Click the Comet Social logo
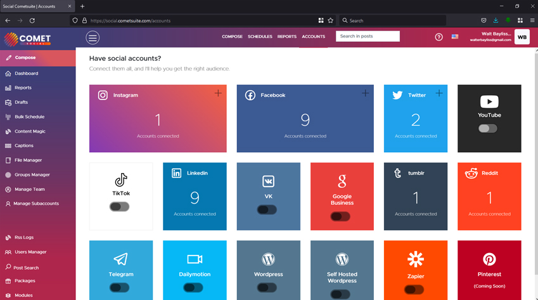This screenshot has height=300, width=538. (27, 39)
